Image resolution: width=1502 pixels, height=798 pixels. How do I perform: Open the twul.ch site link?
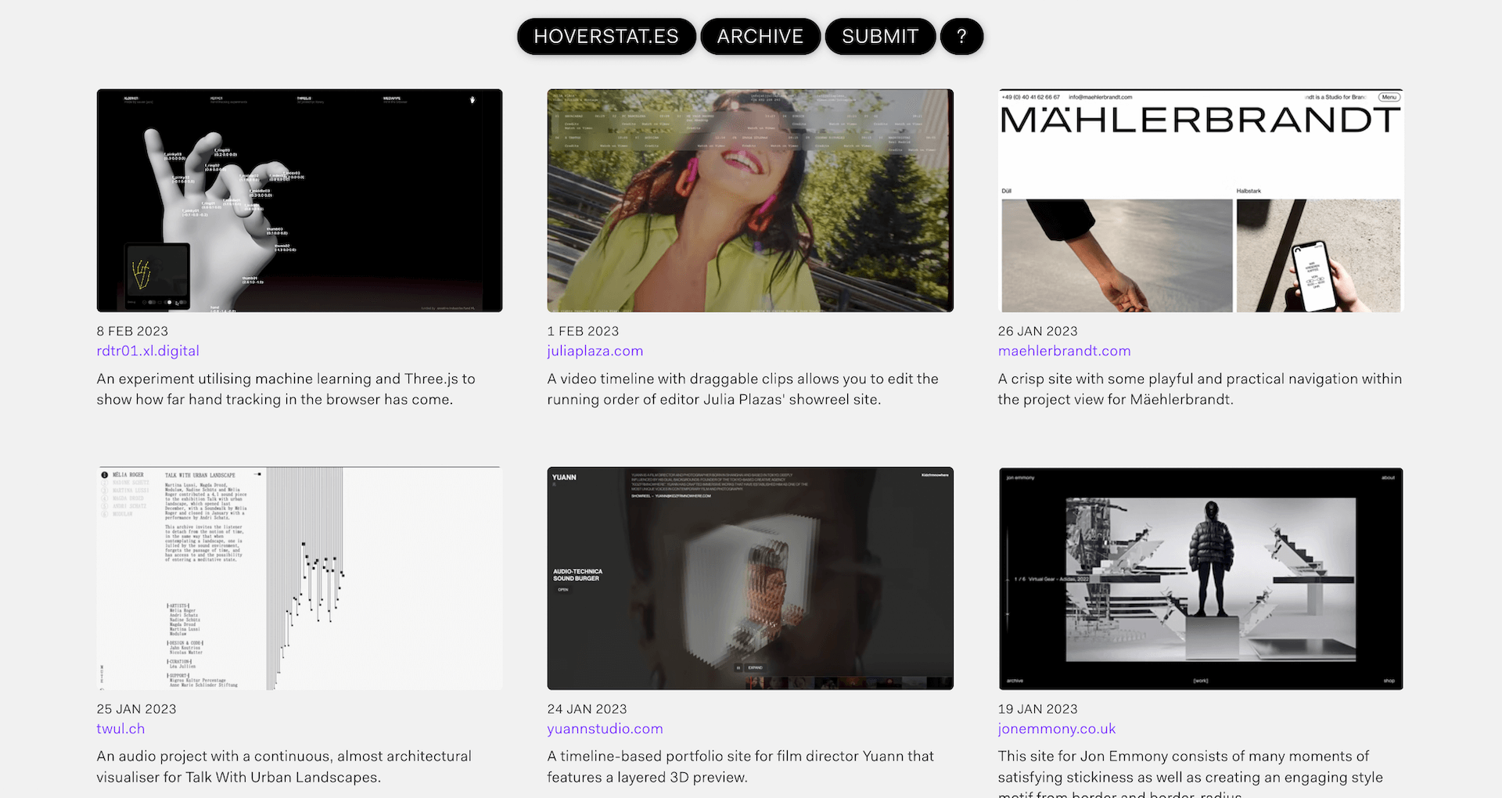click(120, 729)
